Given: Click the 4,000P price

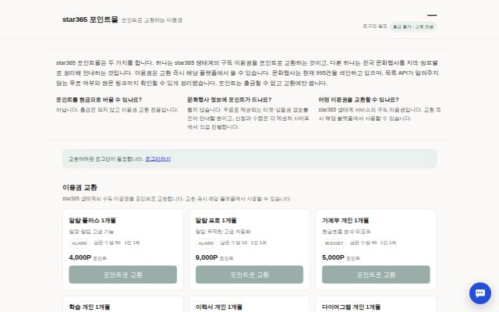Looking at the screenshot, I should point(80,257).
